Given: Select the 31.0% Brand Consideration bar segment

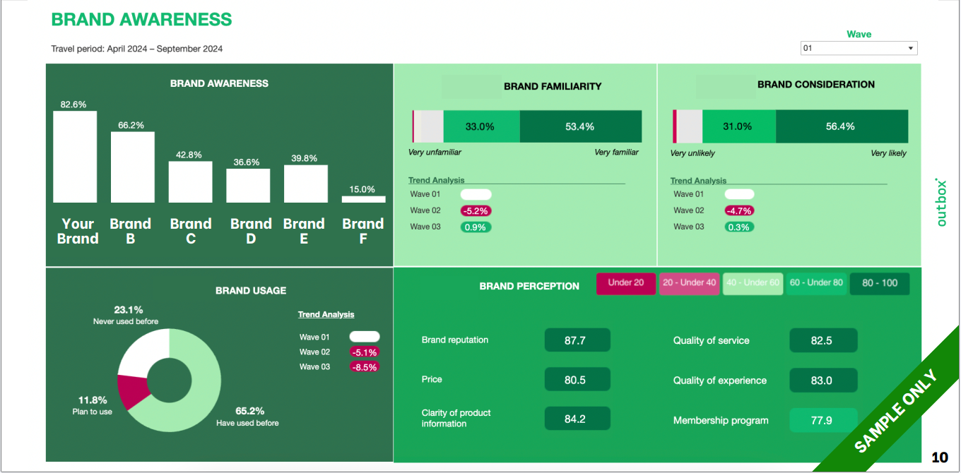Looking at the screenshot, I should pos(738,127).
